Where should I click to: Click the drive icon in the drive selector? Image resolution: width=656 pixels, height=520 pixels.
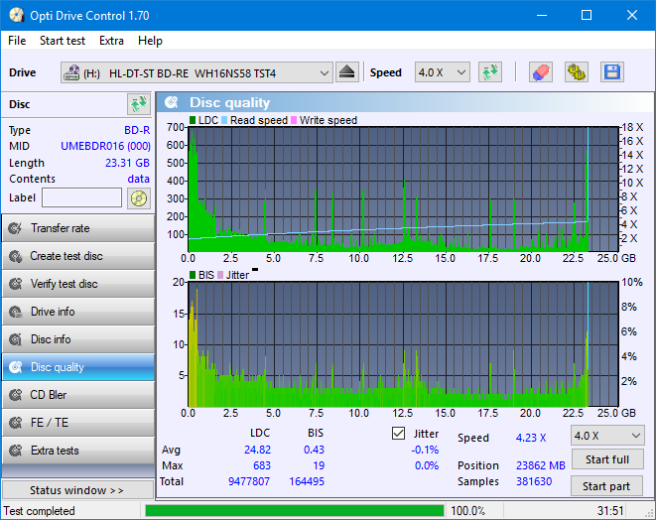71,73
